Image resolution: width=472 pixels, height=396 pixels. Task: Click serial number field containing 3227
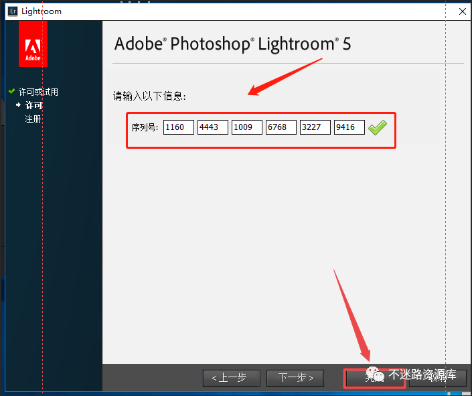[x=315, y=127]
